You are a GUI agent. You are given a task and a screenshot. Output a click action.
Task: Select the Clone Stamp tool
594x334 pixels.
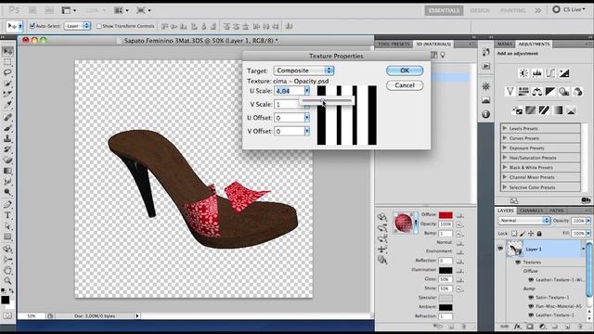(x=7, y=138)
